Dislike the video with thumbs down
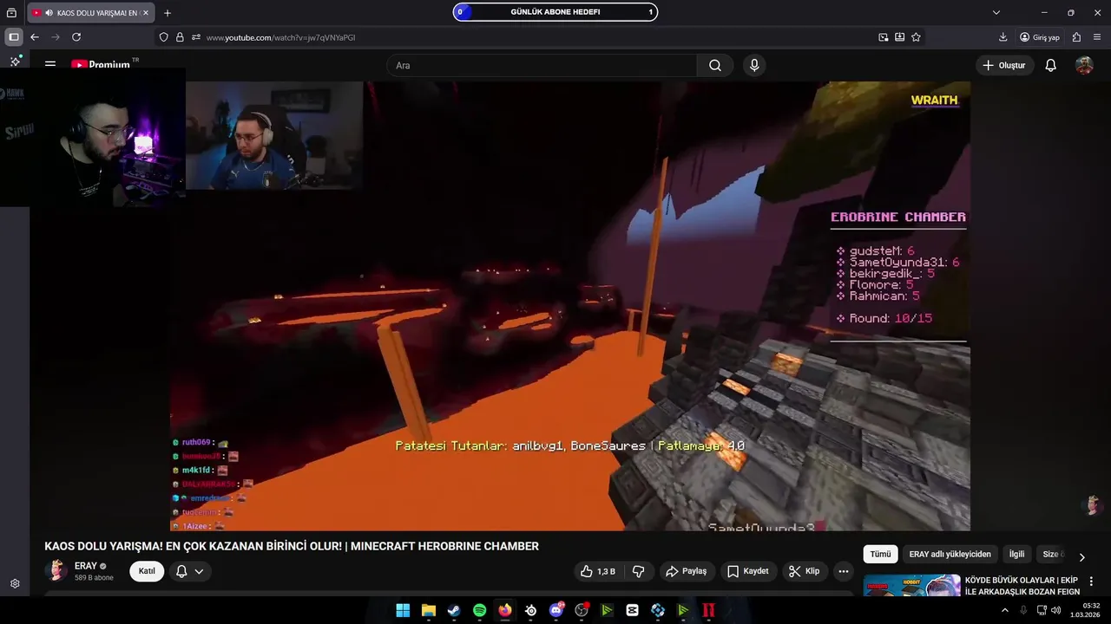Viewport: 1111px width, 624px height. [639, 571]
